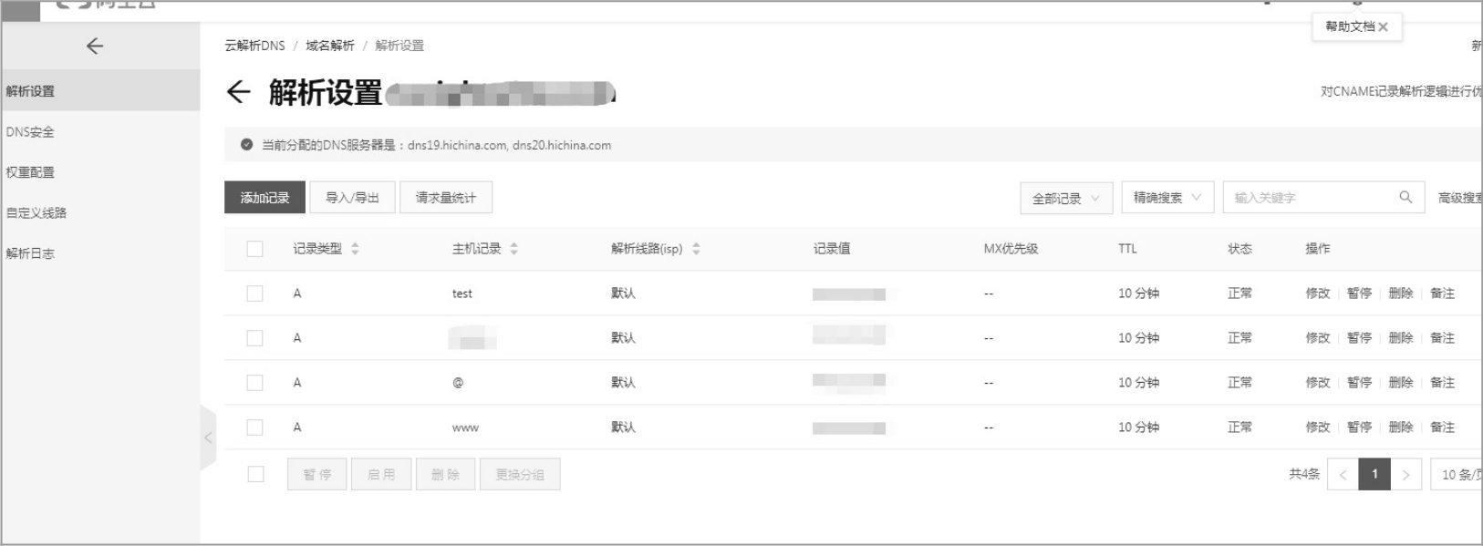Open the 全部记录 filter dropdown
Viewport: 1483px width, 546px height.
click(1065, 198)
